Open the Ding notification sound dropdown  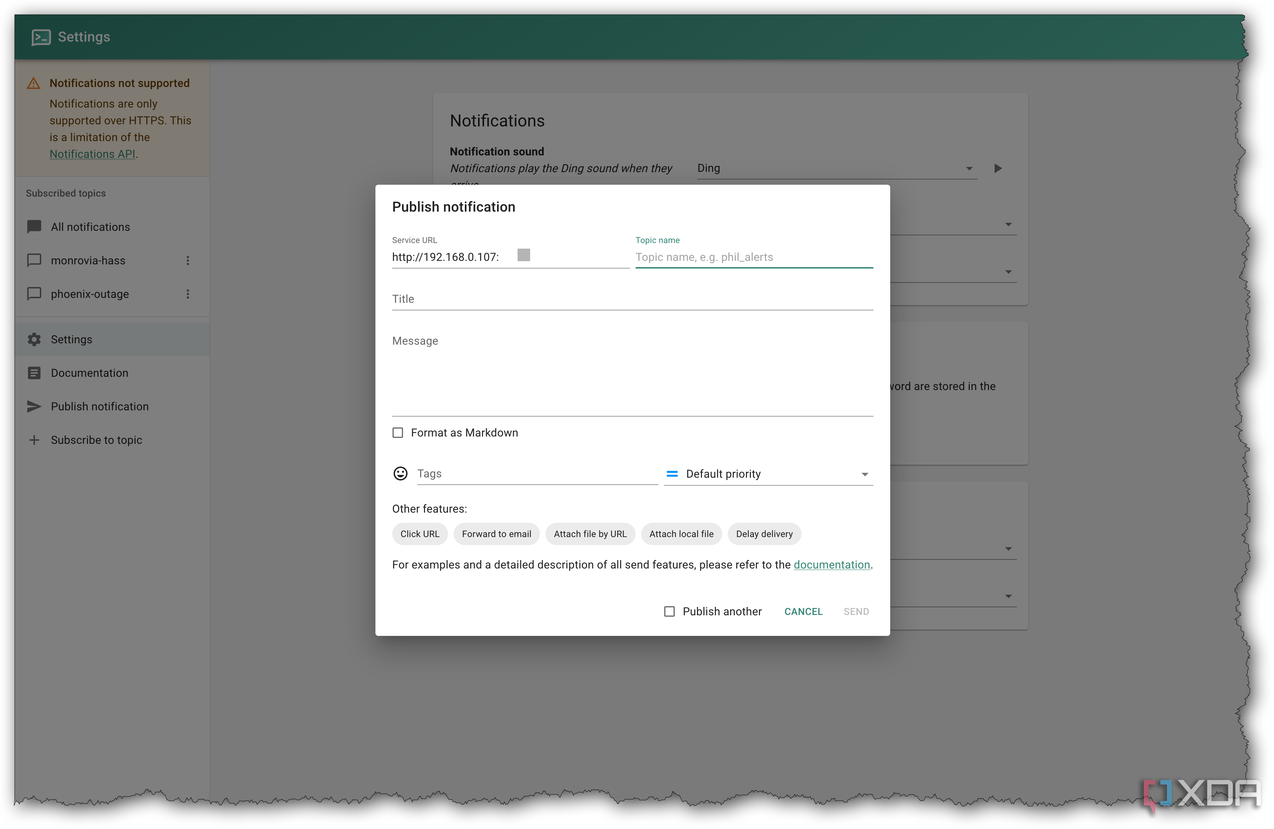tap(837, 168)
